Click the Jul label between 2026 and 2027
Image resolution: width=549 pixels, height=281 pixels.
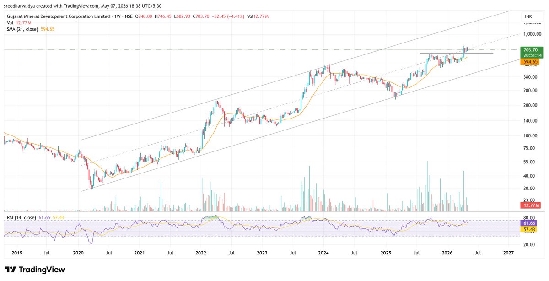(x=477, y=253)
